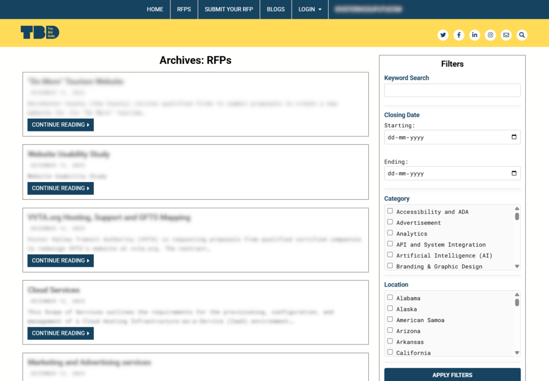The image size is (549, 381).
Task: Focus the Keyword Search field
Action: click(x=452, y=90)
